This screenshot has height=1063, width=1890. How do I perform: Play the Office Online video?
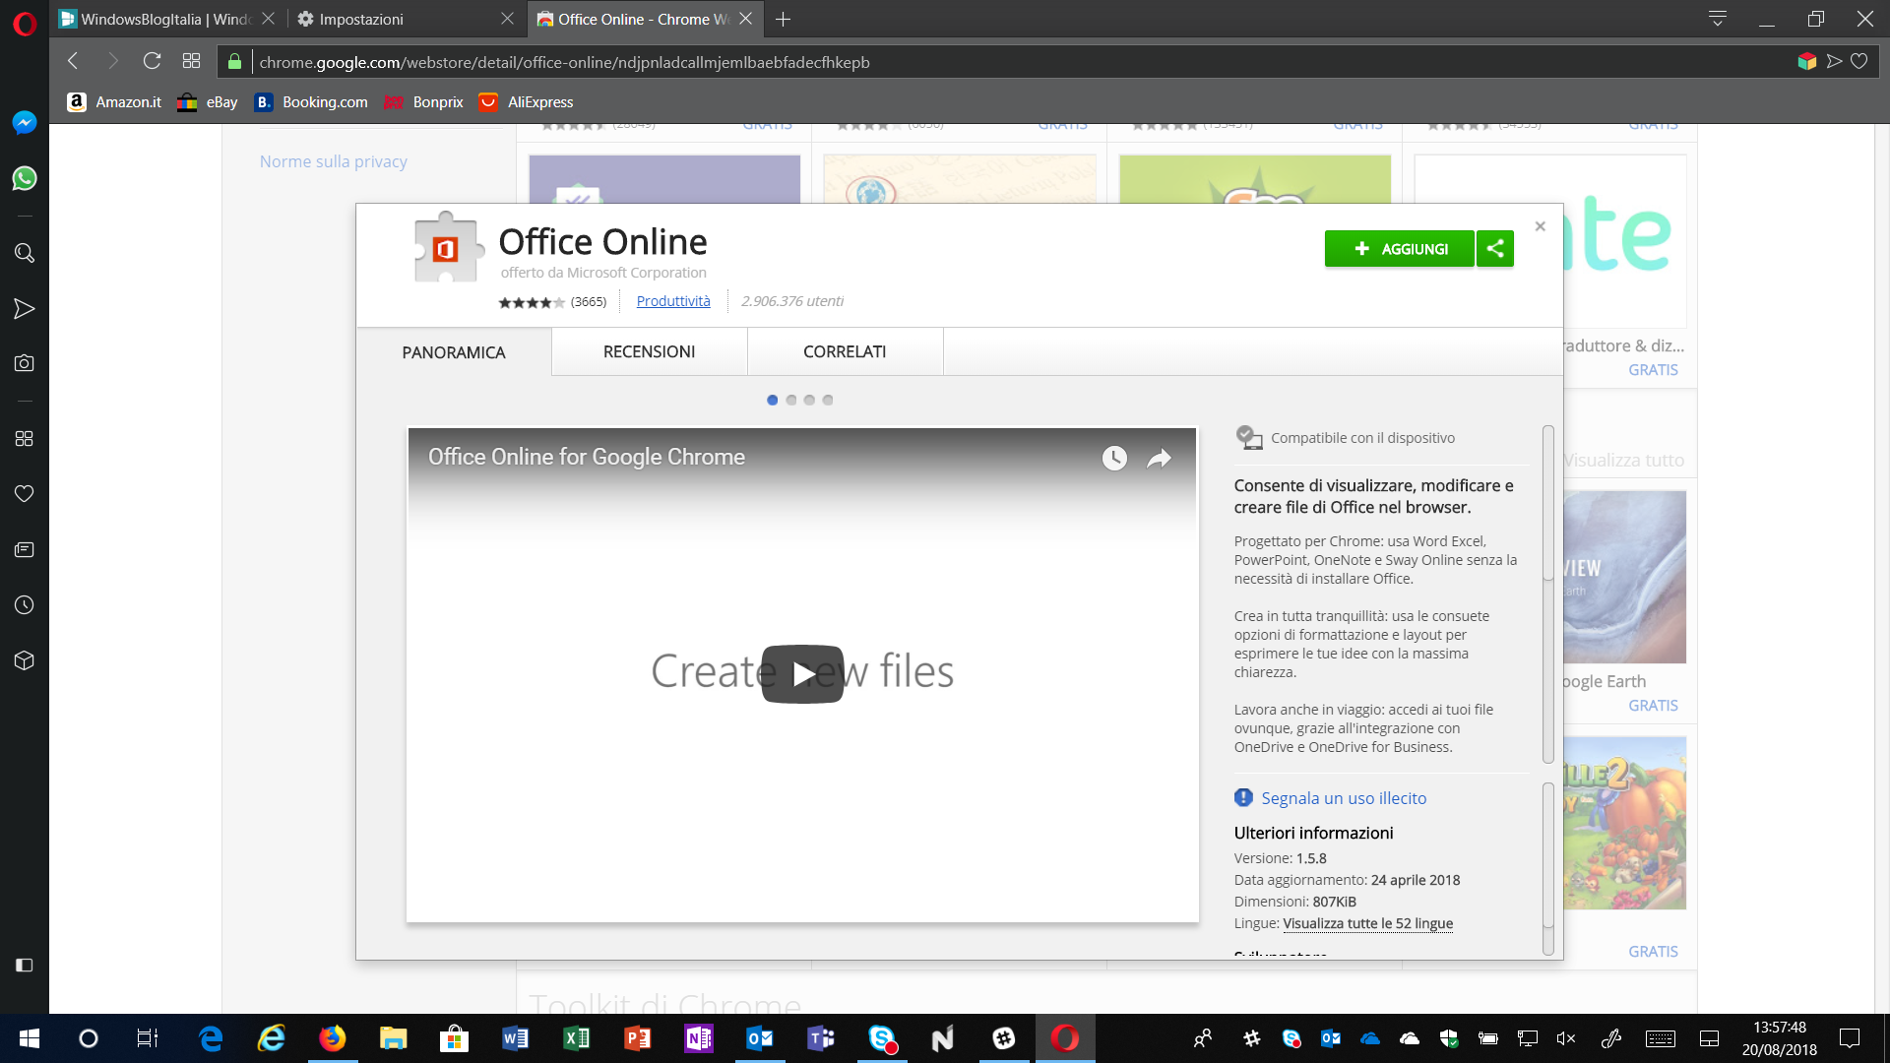802,673
